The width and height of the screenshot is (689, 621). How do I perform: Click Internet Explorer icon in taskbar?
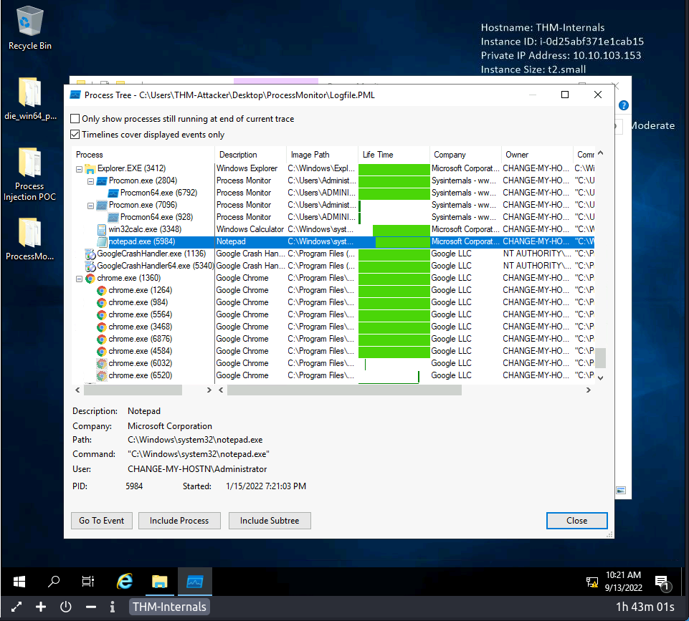tap(125, 581)
